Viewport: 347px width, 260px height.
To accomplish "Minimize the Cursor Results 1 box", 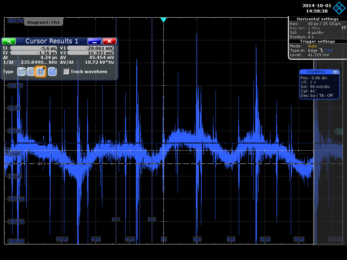I will (95, 41).
